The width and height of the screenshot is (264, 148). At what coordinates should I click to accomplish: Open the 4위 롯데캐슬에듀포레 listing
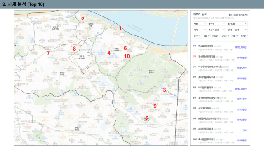220,79
